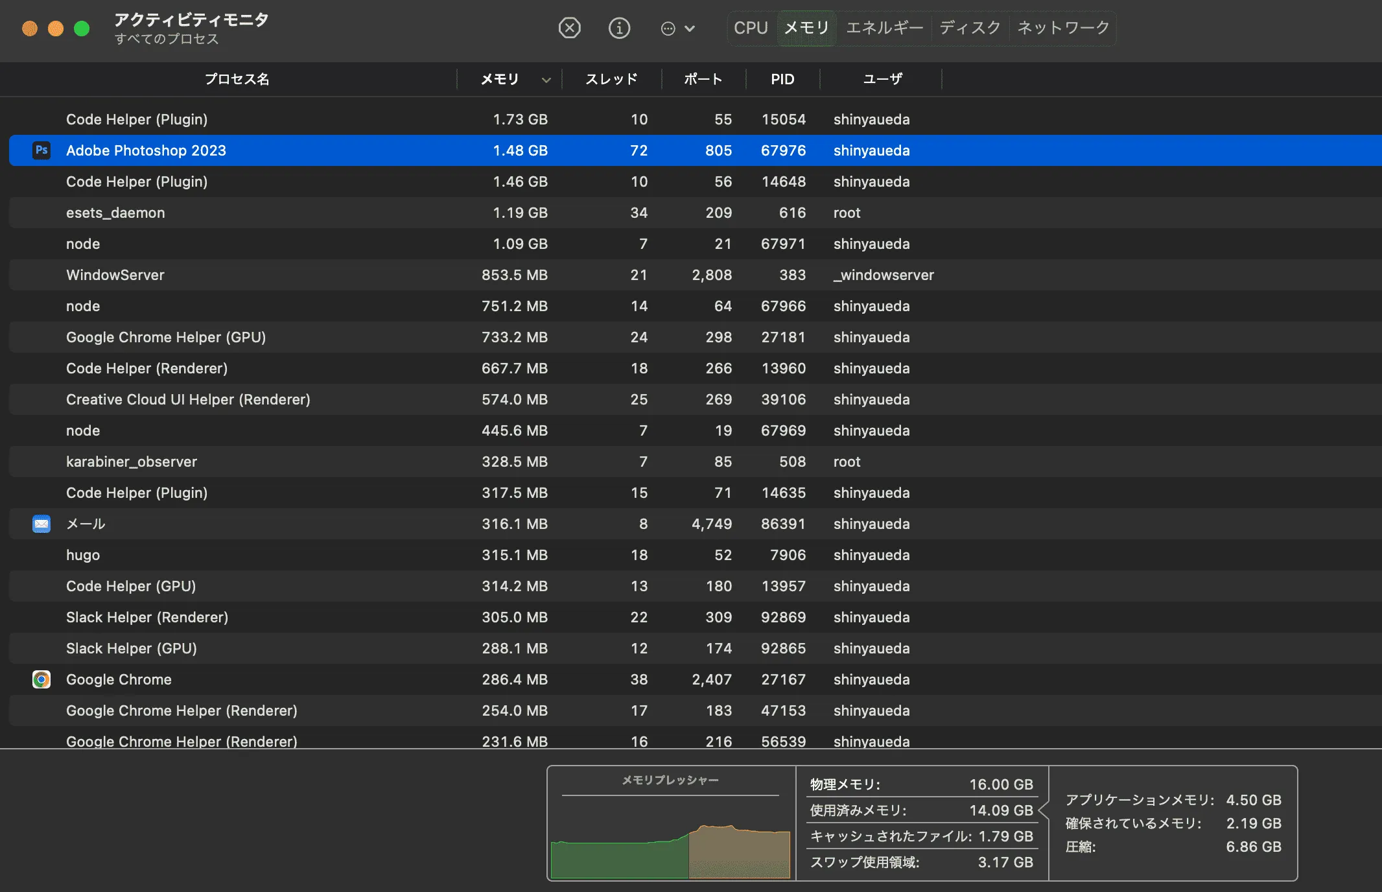Expand the dropdown chevron beside ellipsis icon

(x=690, y=29)
